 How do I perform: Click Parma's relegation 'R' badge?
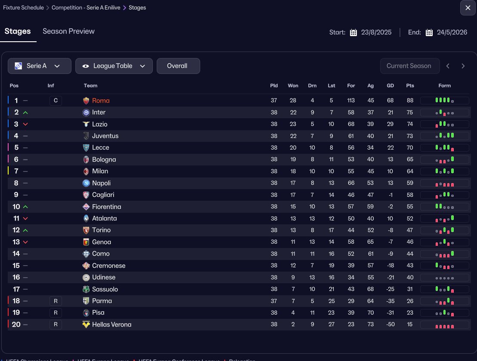(x=56, y=301)
